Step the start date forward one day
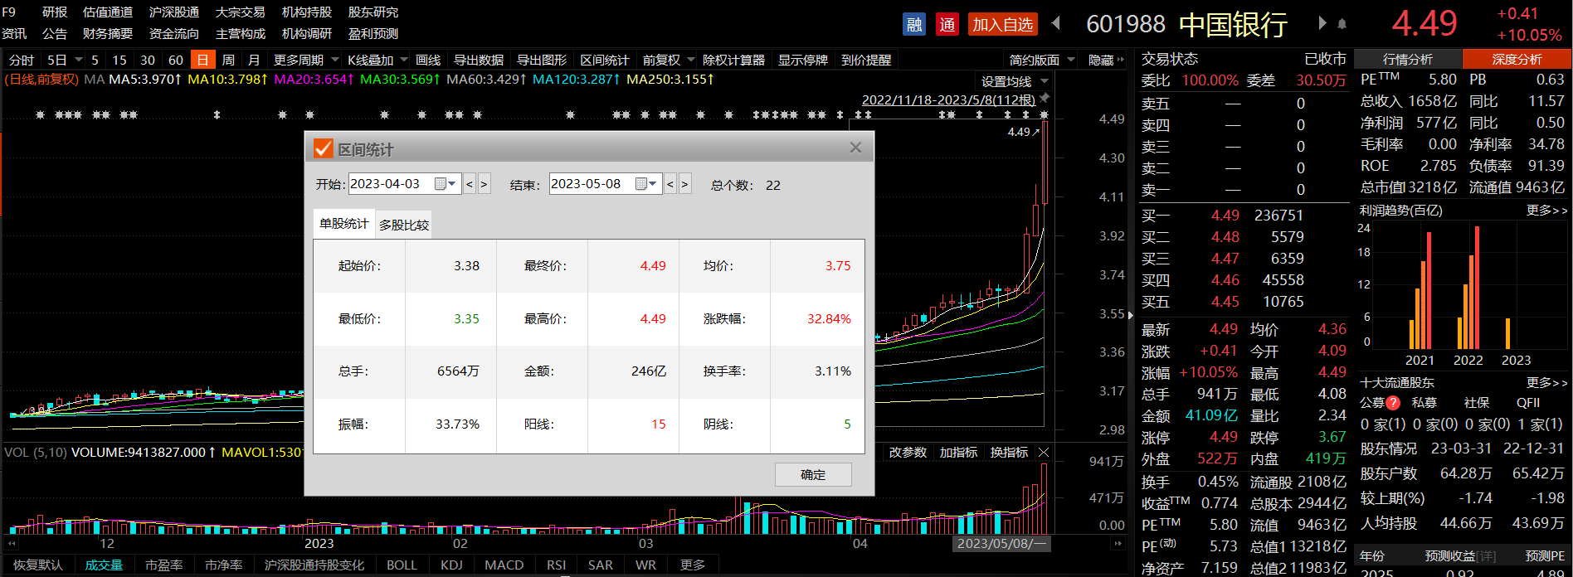The image size is (1573, 577). coord(485,184)
